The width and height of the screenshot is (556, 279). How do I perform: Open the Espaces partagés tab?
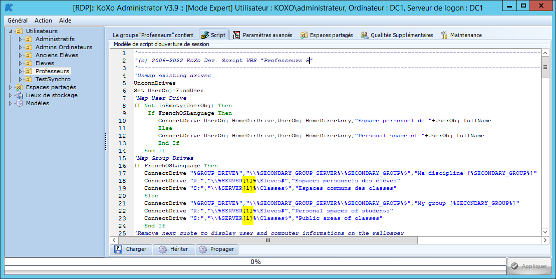click(x=327, y=35)
